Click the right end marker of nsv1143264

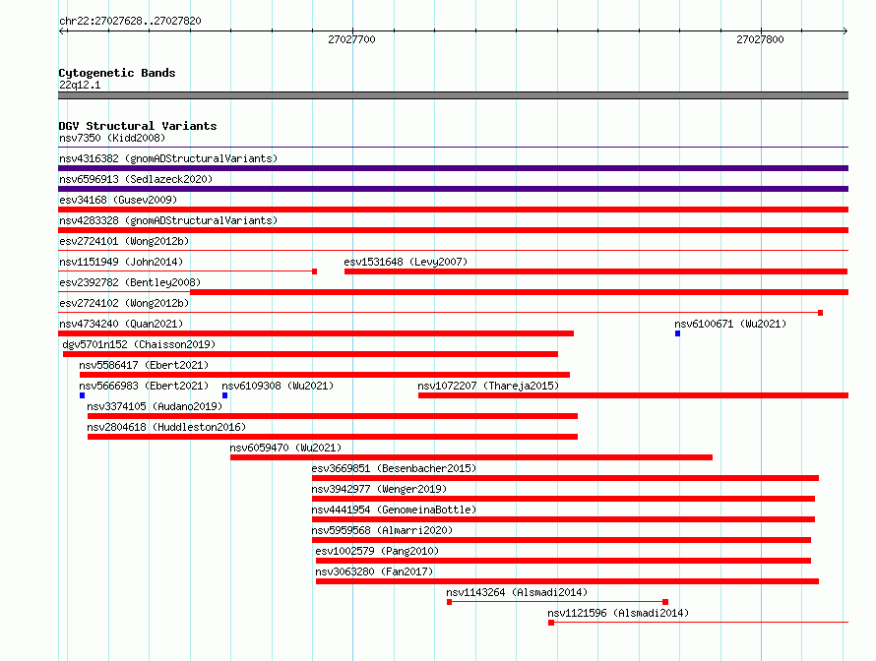(x=665, y=602)
